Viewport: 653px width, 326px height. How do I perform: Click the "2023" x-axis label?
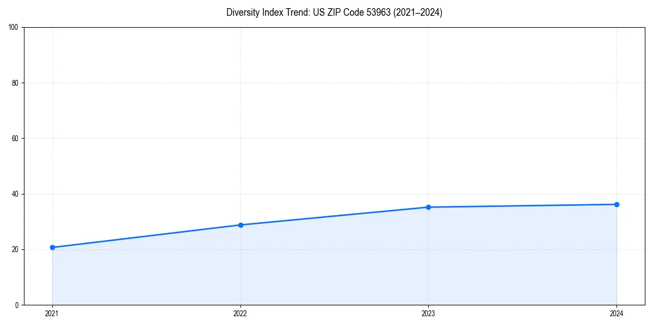pos(428,314)
